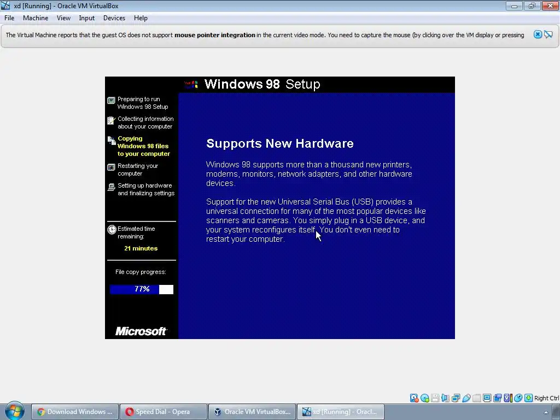Click the Copying Windows 98 files step icon

click(x=112, y=141)
